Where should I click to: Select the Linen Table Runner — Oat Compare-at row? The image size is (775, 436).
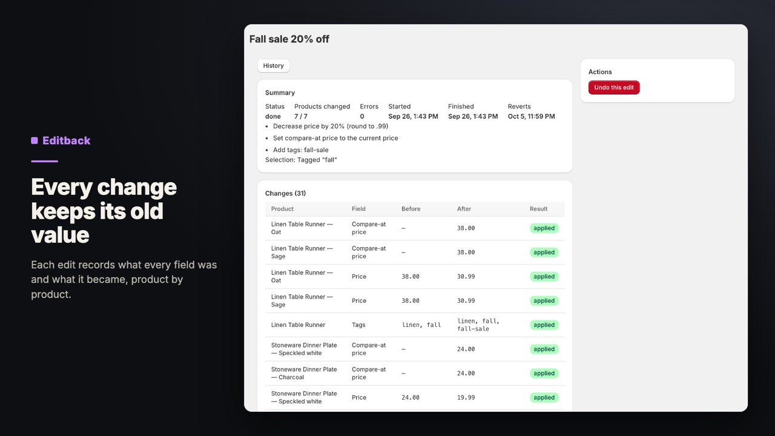pyautogui.click(x=415, y=228)
